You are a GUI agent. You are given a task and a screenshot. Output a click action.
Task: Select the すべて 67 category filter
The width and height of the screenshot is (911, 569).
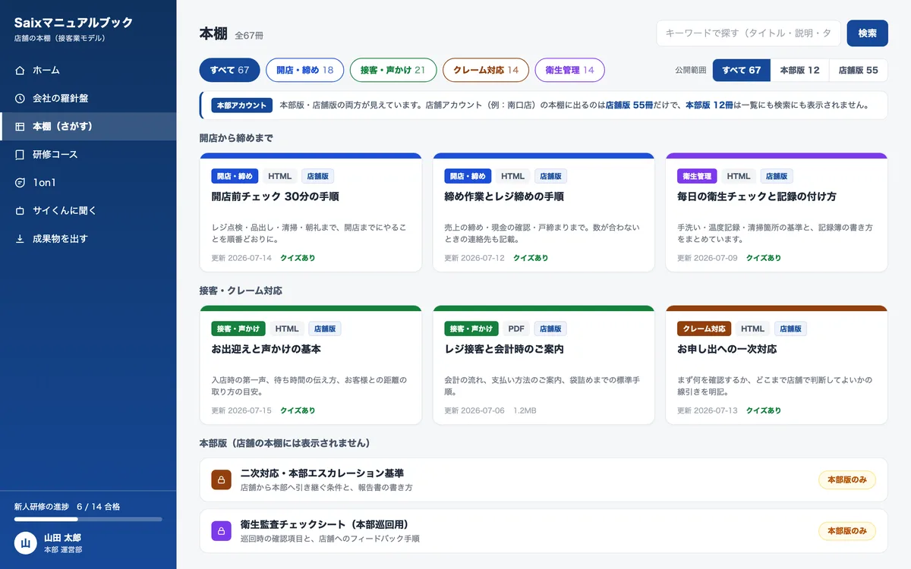pos(229,70)
